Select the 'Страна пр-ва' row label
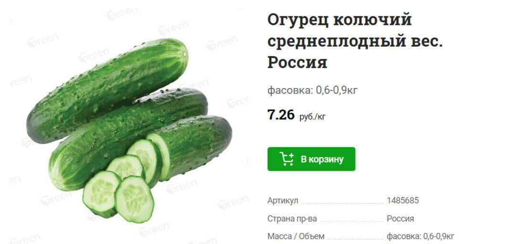Screen dimensions: 507x244 [x=292, y=219]
